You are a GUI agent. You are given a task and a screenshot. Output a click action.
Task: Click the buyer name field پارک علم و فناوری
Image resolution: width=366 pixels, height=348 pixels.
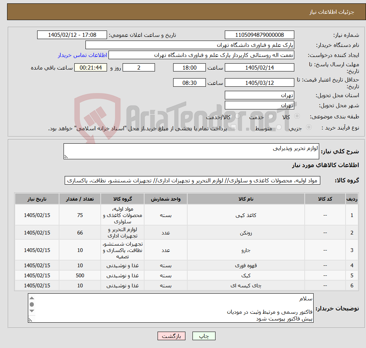click(x=190, y=45)
